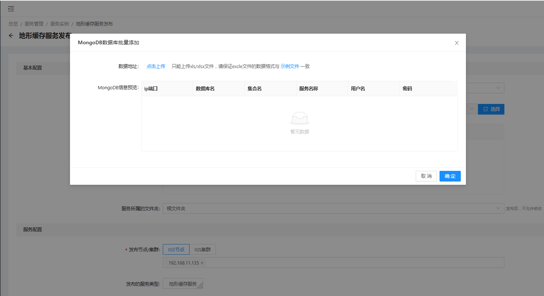This screenshot has width=544, height=296.
Task: Open 服务实例 breadcrumb link
Action: tap(59, 24)
